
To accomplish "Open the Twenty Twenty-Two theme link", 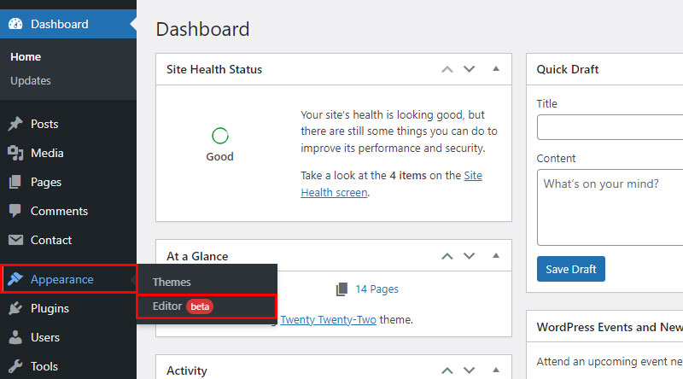I will tap(328, 320).
